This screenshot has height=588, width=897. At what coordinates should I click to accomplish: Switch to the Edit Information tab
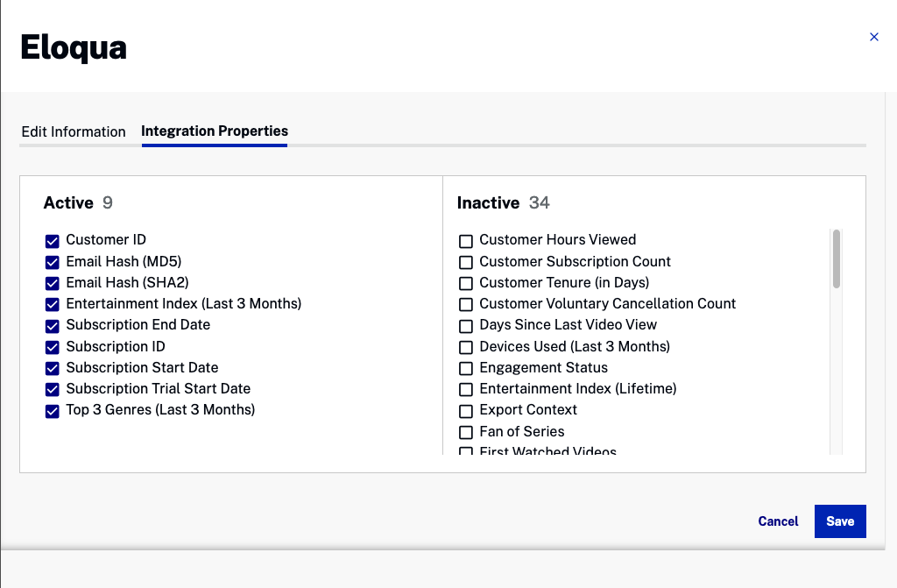click(74, 131)
